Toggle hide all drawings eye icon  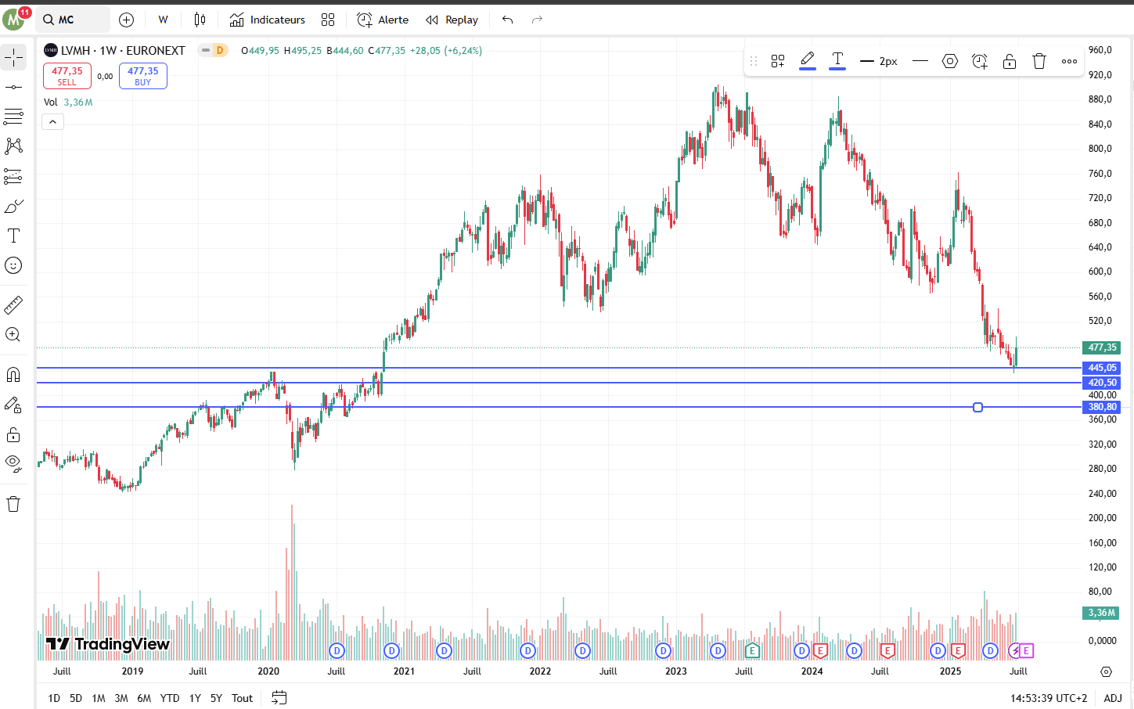coord(13,462)
